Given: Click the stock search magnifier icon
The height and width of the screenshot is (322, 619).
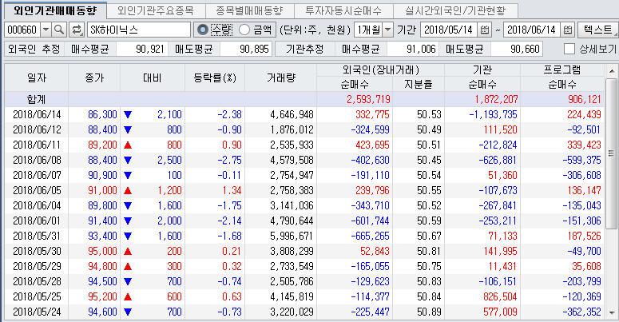Looking at the screenshot, I should click(x=59, y=30).
